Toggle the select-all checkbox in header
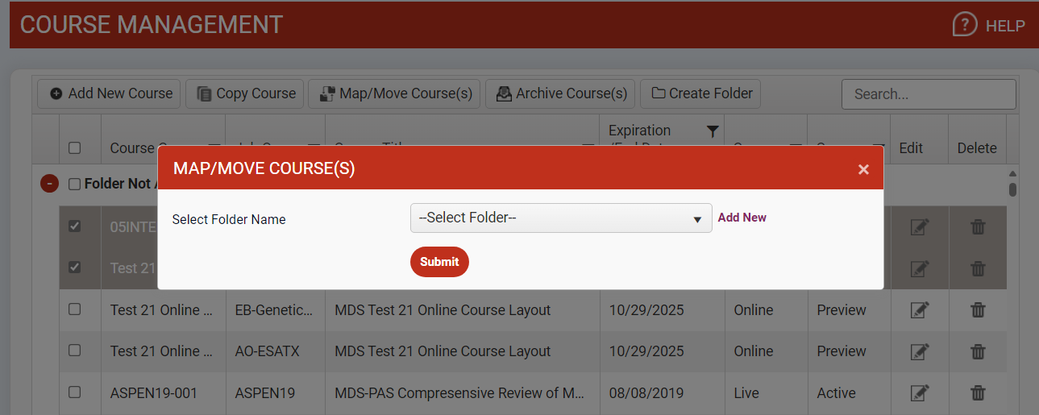The width and height of the screenshot is (1039, 415). click(x=74, y=148)
